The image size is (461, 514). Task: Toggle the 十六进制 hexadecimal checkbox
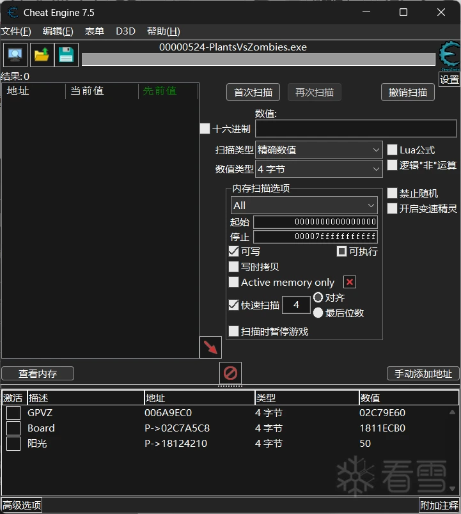[205, 128]
